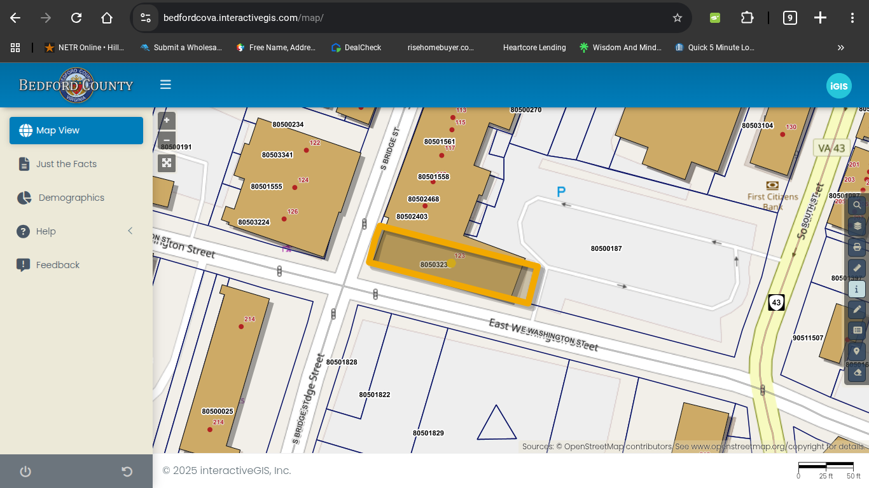Toggle the hamburger sidebar menu
Screen dimensions: 869x488
[165, 85]
